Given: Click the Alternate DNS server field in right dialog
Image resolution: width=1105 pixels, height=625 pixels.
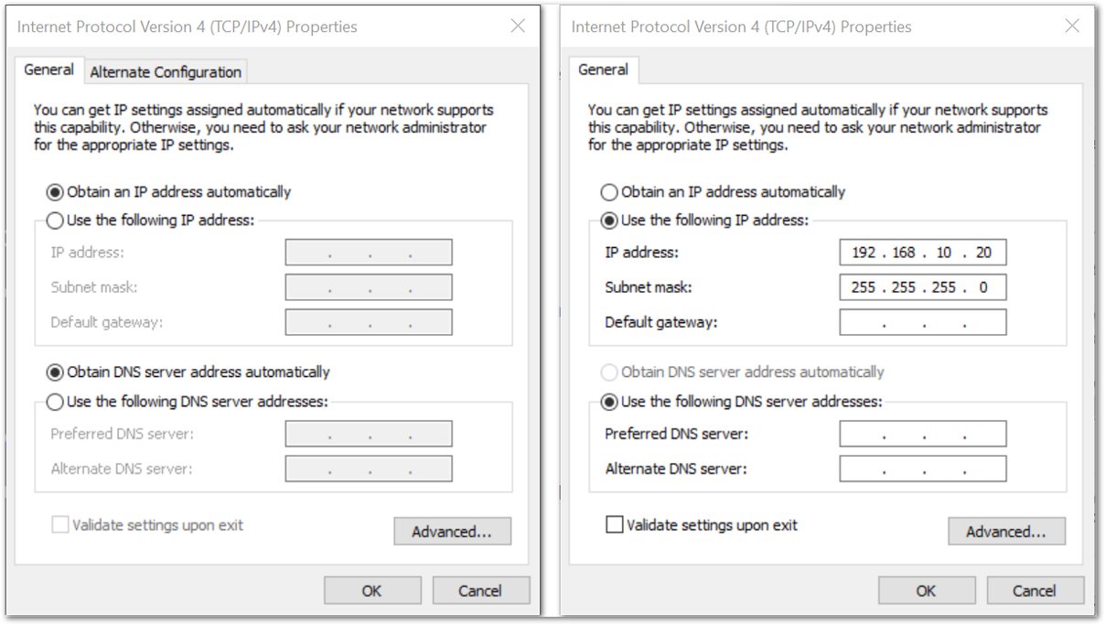Looking at the screenshot, I should 923,469.
